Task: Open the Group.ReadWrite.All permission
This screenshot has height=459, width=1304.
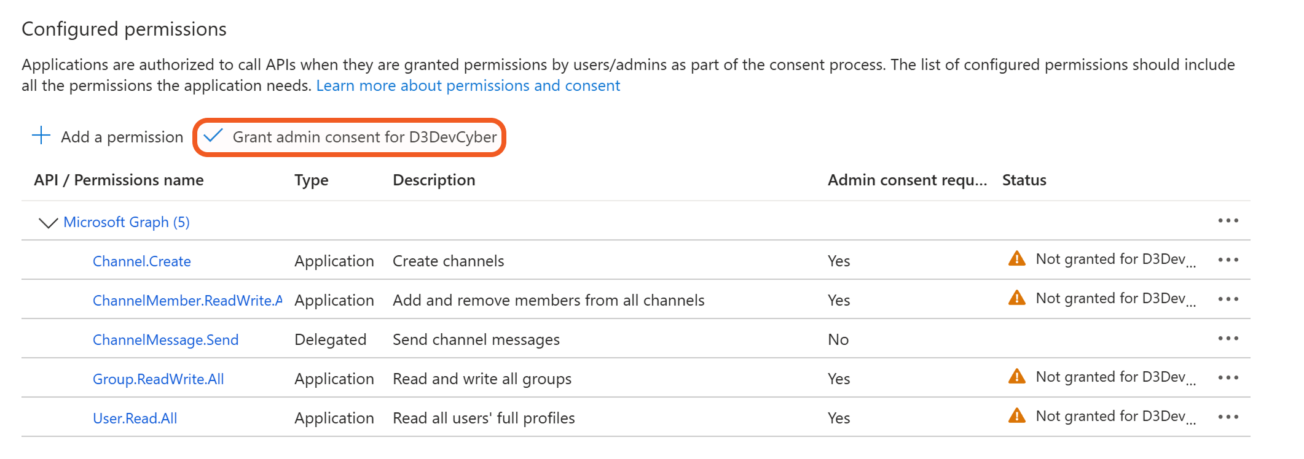Action: [x=158, y=379]
